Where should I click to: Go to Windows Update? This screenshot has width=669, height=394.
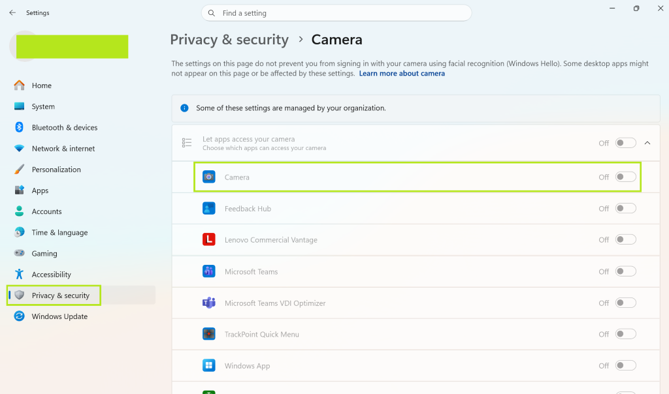[59, 316]
